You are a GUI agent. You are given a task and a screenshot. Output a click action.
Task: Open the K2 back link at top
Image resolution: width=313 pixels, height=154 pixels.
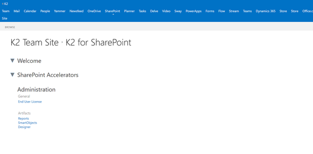(5, 4)
